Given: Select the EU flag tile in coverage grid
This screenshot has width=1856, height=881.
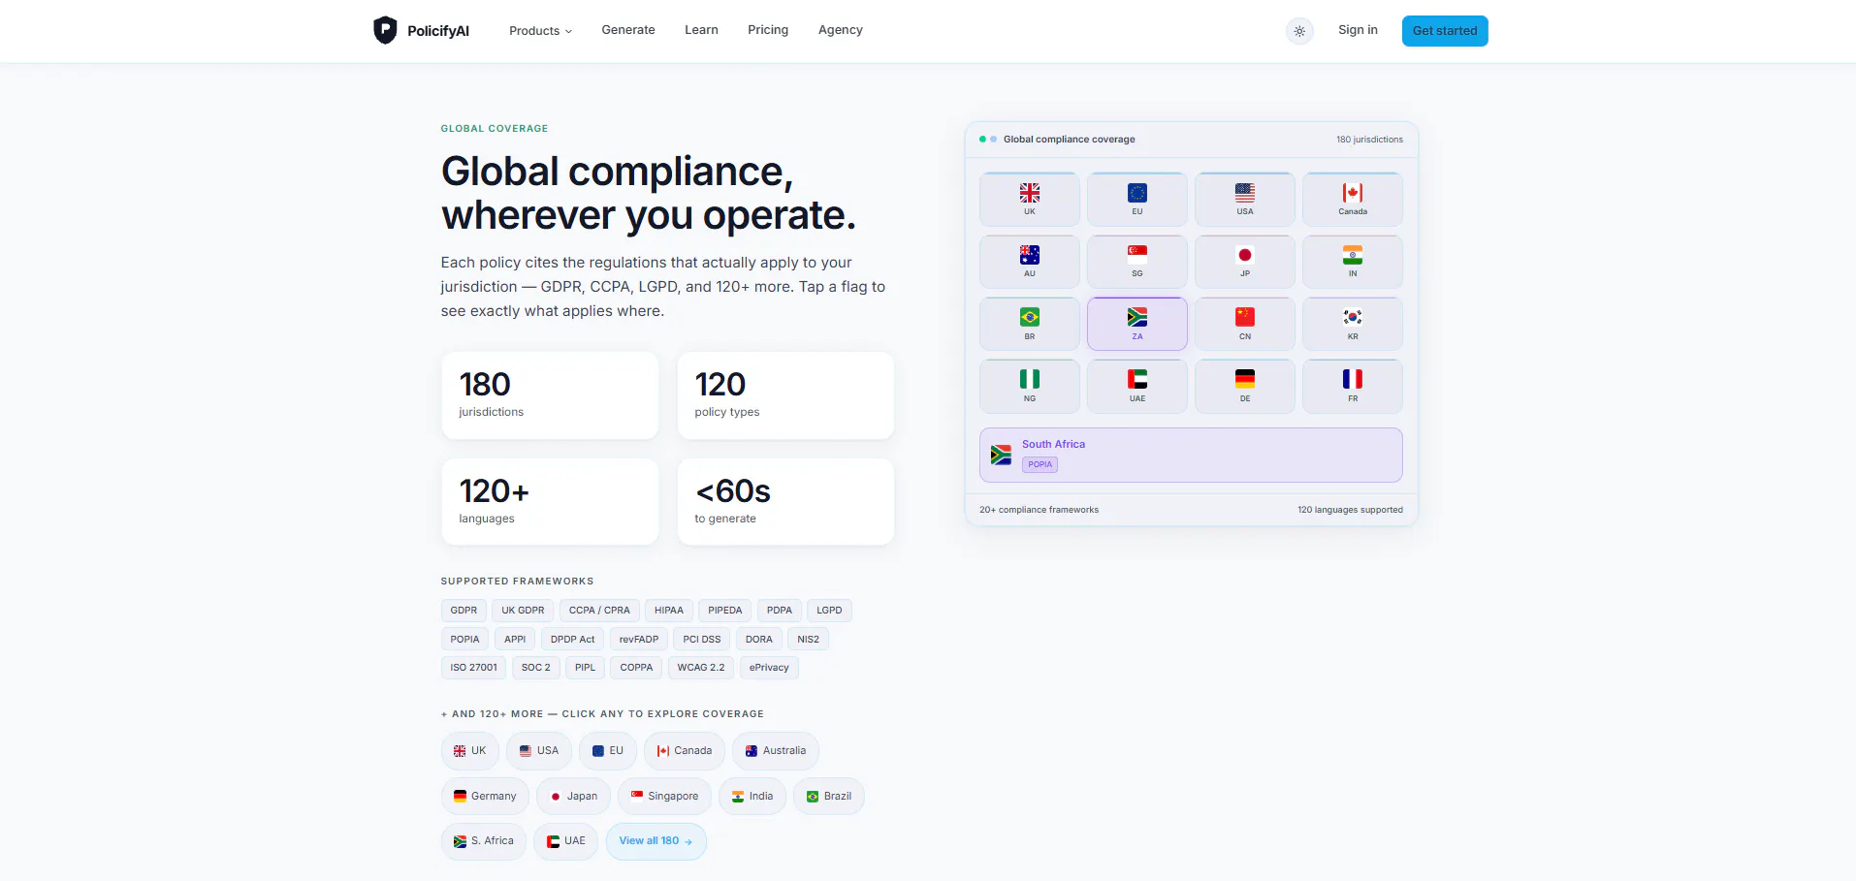Looking at the screenshot, I should click(1137, 200).
